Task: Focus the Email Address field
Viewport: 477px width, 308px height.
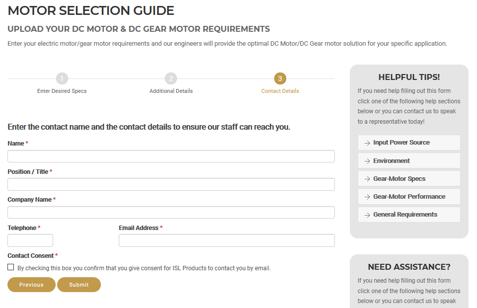Action: click(227, 241)
